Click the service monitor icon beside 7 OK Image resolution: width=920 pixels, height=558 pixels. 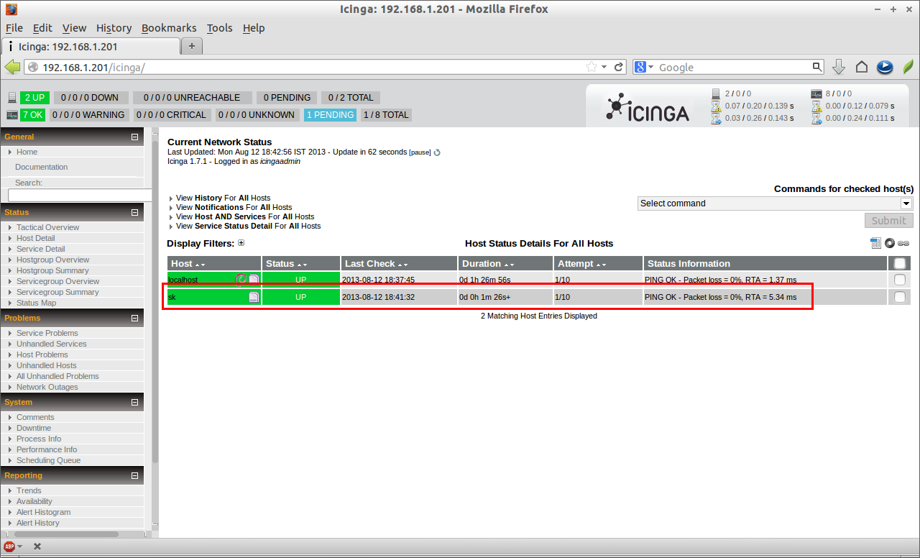coord(12,115)
